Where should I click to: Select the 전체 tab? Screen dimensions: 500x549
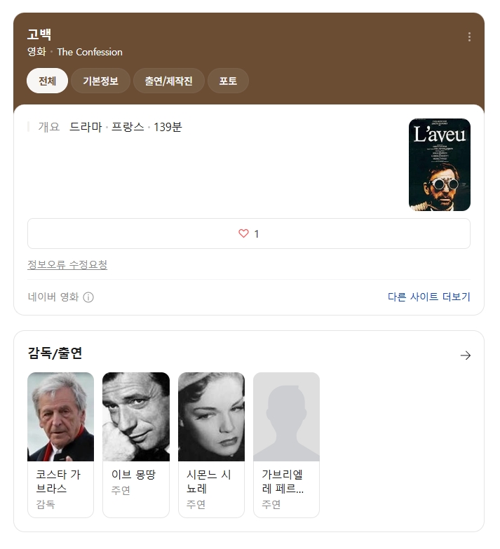(47, 81)
